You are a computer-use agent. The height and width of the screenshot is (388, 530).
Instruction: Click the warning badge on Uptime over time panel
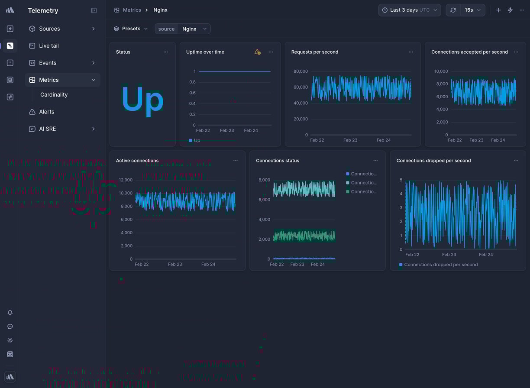pyautogui.click(x=256, y=52)
